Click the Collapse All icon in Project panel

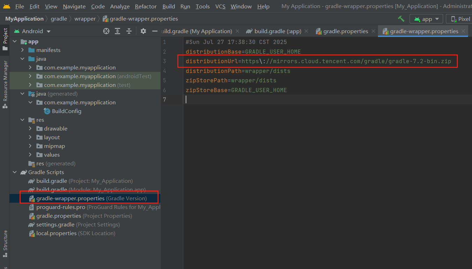point(129,31)
